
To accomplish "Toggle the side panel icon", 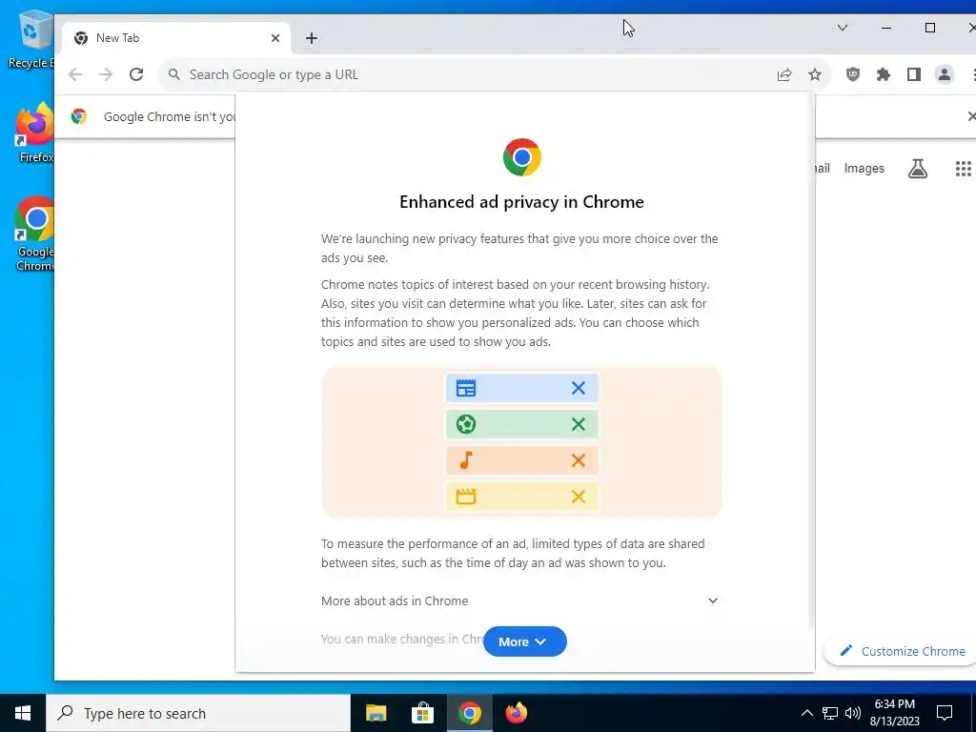I will tap(914, 74).
